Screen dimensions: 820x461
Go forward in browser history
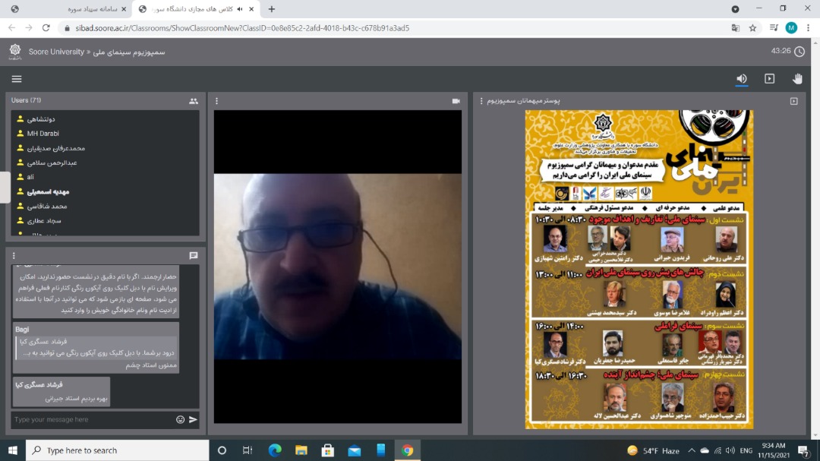coord(29,28)
